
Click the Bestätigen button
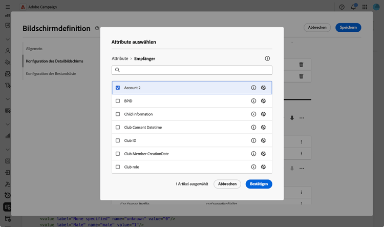coord(259,184)
